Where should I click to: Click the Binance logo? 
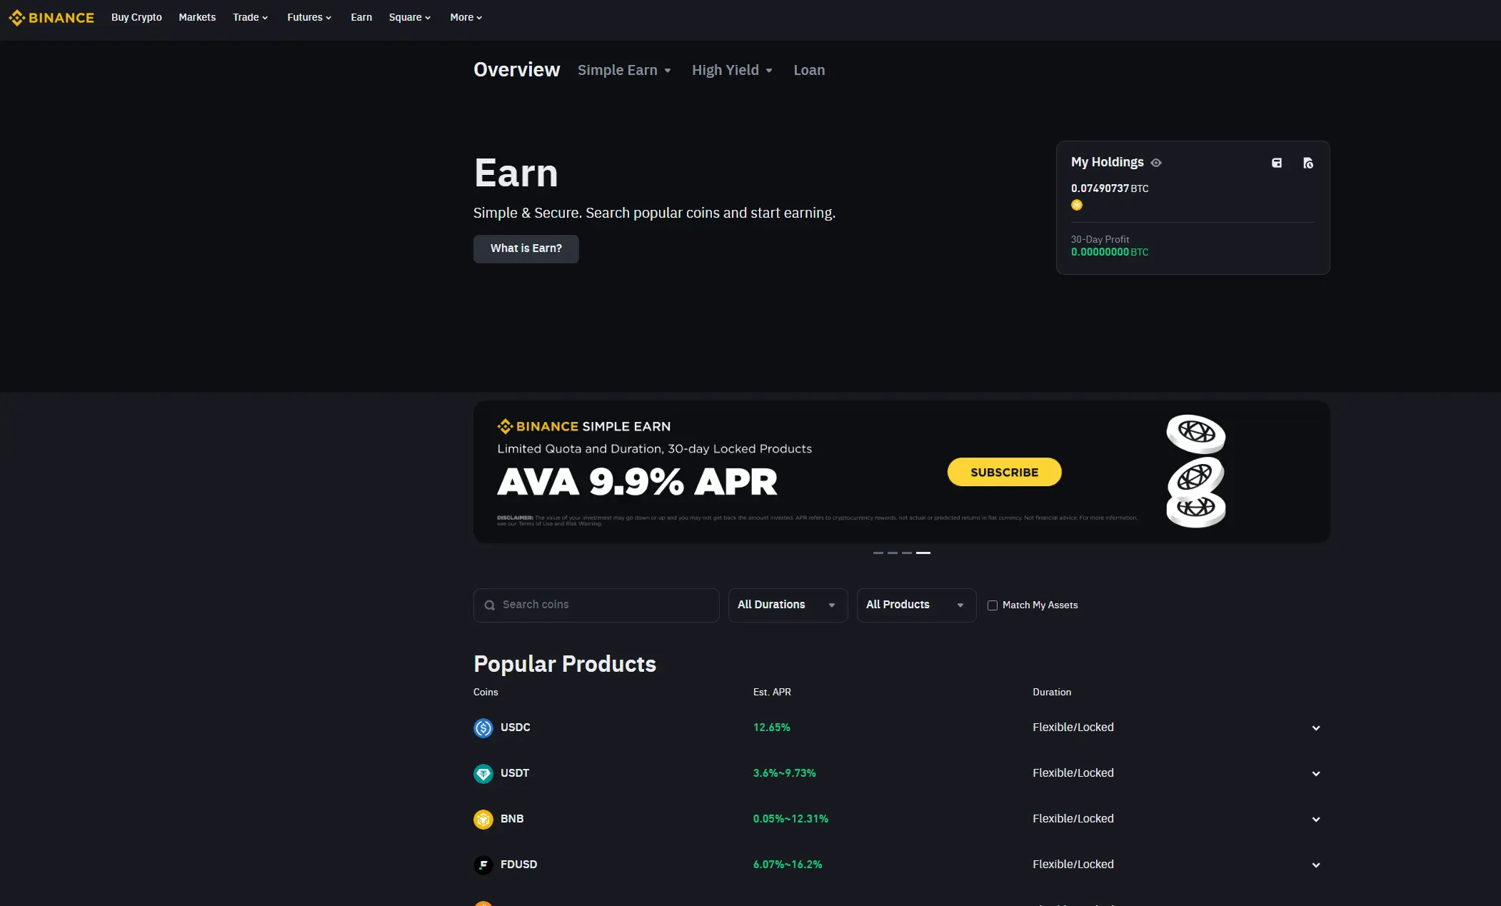pos(51,17)
